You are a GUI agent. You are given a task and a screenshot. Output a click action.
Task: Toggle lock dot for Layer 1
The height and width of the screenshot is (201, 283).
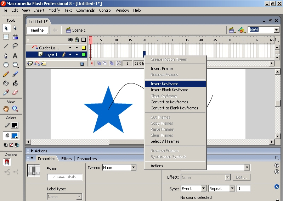click(x=77, y=54)
